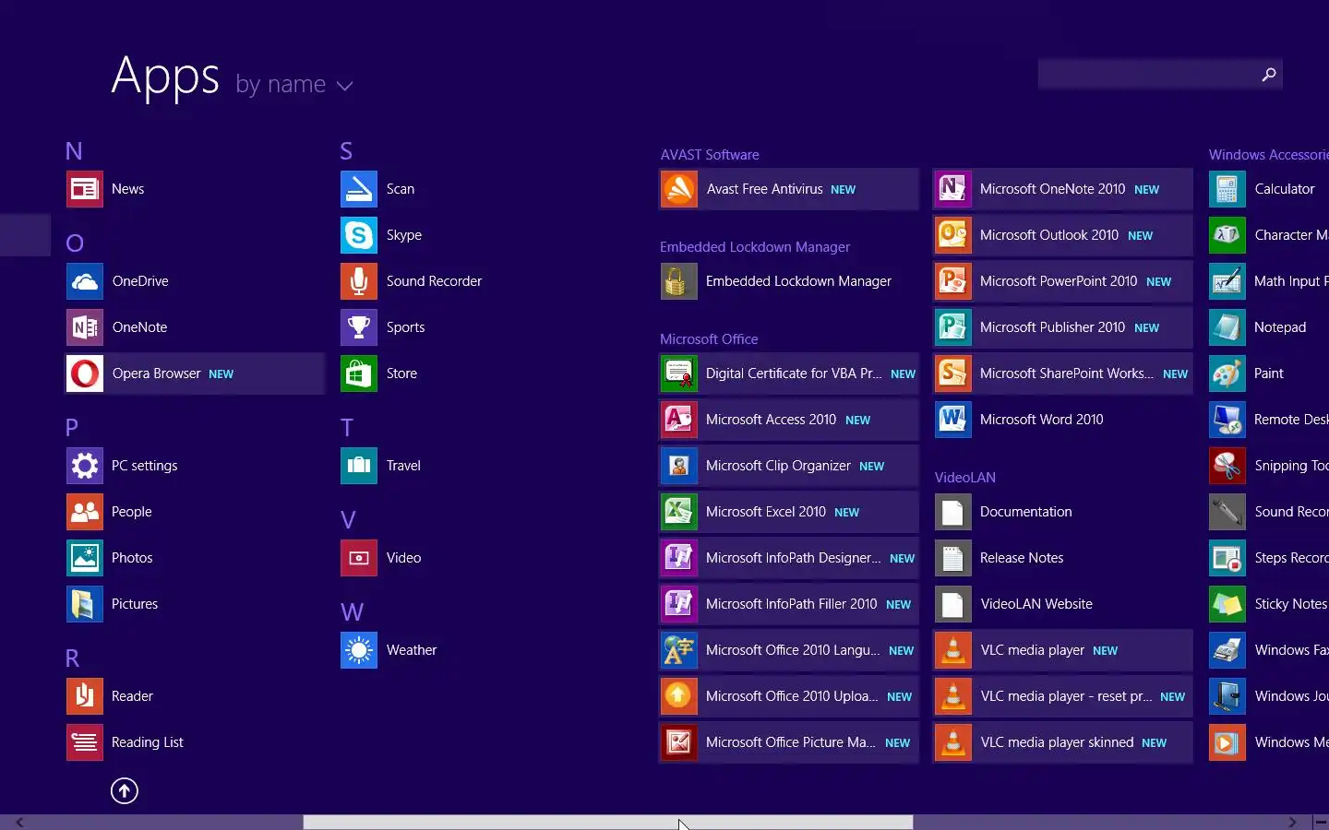Open Microsoft Clip Organizer
The height and width of the screenshot is (830, 1329).
(x=789, y=466)
